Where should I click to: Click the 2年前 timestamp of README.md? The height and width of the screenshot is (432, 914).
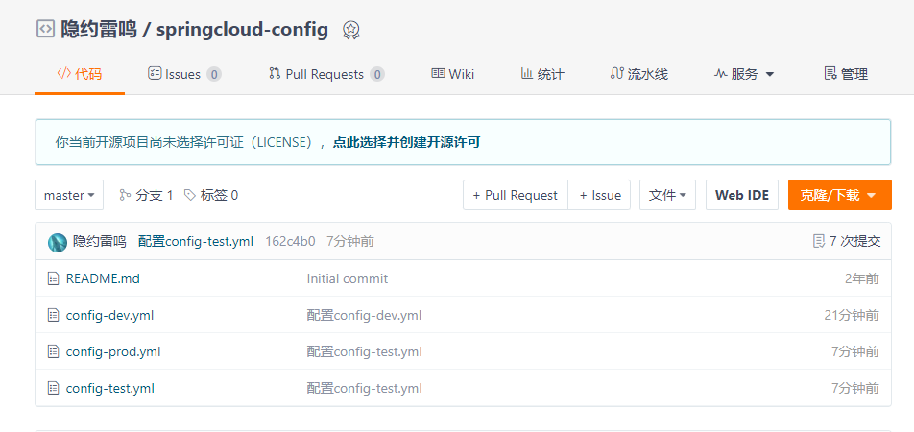pyautogui.click(x=862, y=278)
